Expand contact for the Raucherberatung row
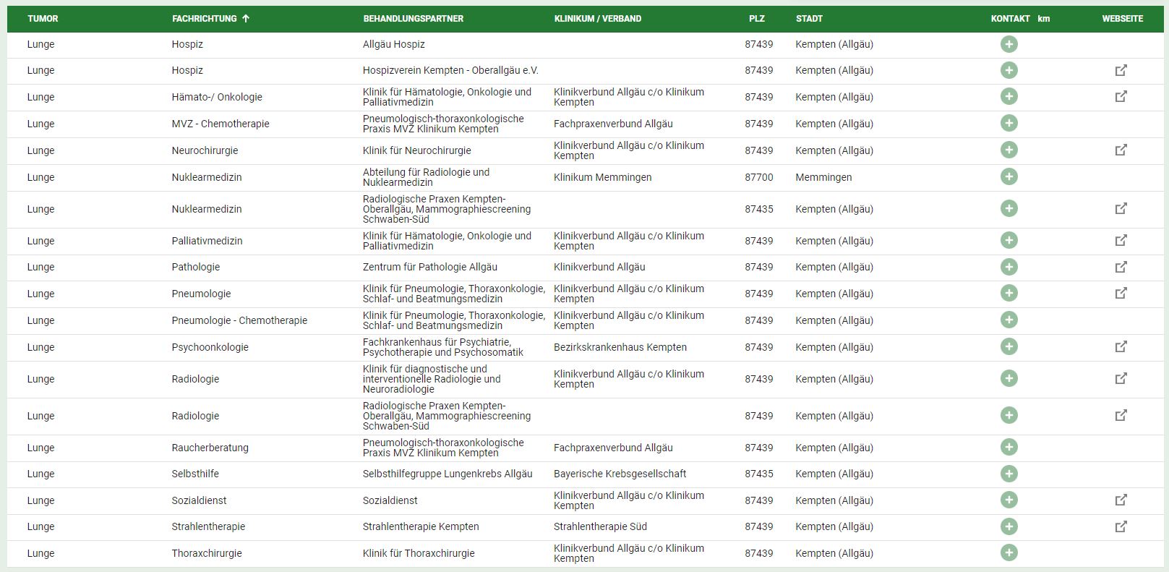The image size is (1169, 572). [x=1009, y=447]
